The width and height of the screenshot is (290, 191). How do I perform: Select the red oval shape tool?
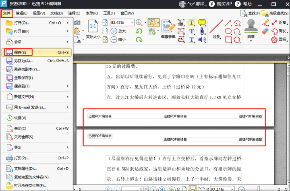coord(228,31)
